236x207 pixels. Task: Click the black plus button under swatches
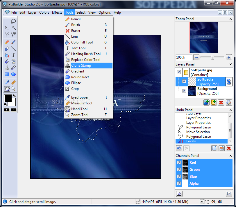(6, 110)
